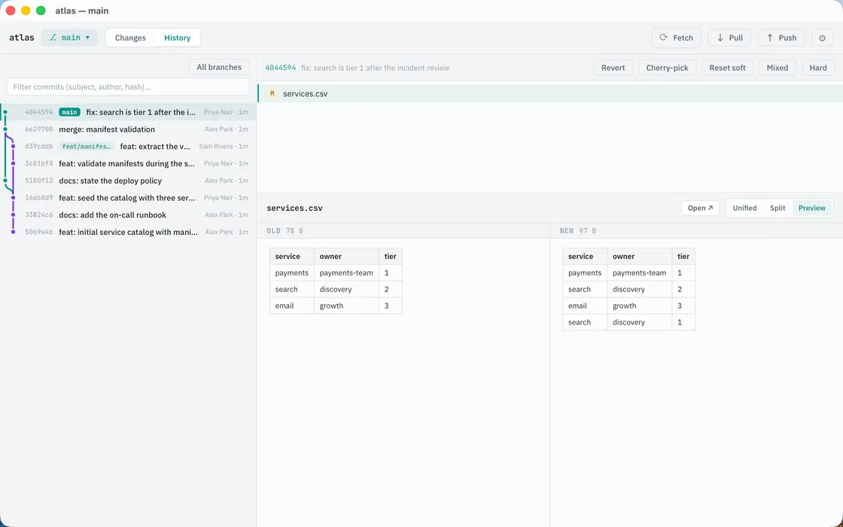Click the Pull down-arrow icon

(x=720, y=38)
